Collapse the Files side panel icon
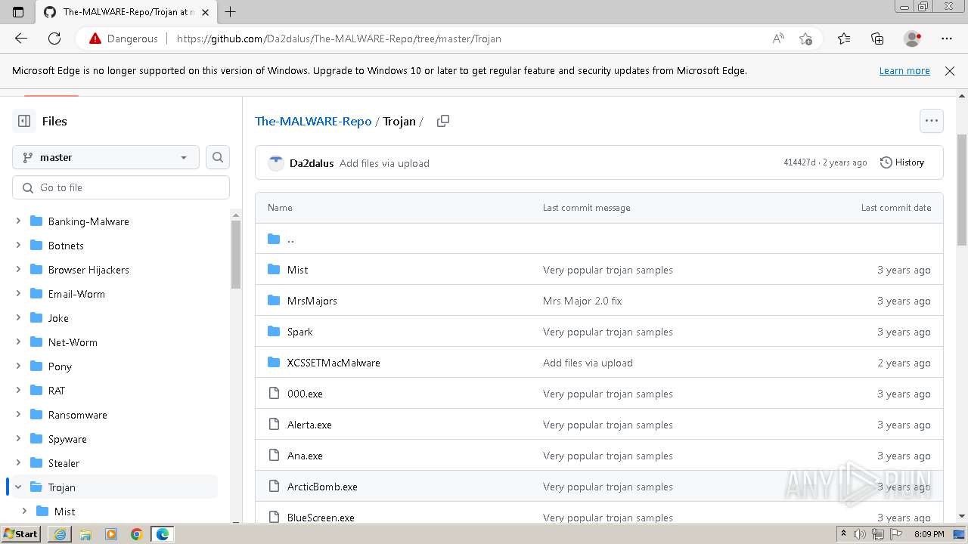Image resolution: width=968 pixels, height=544 pixels. tap(24, 121)
